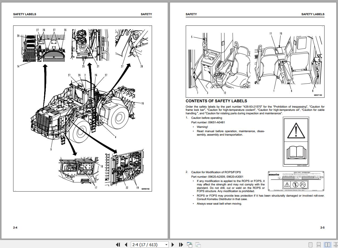
Task: Click the Caution for Modification of ROPS/FOPS text
Action: [x=216, y=172]
